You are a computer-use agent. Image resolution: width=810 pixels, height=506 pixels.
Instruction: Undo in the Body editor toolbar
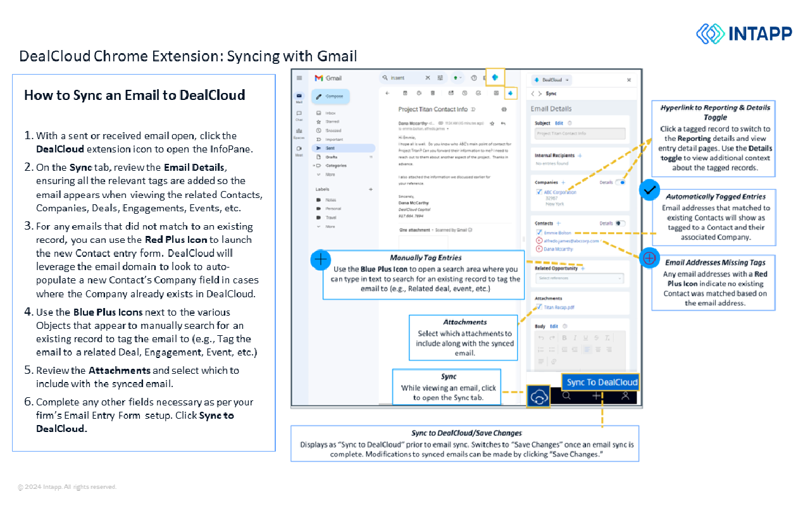541,338
